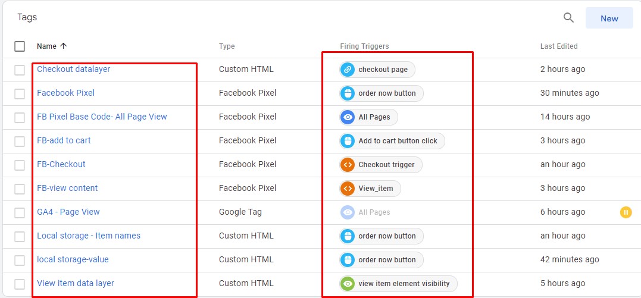The width and height of the screenshot is (641, 298).
Task: Create a new tag with New button
Action: pos(609,18)
